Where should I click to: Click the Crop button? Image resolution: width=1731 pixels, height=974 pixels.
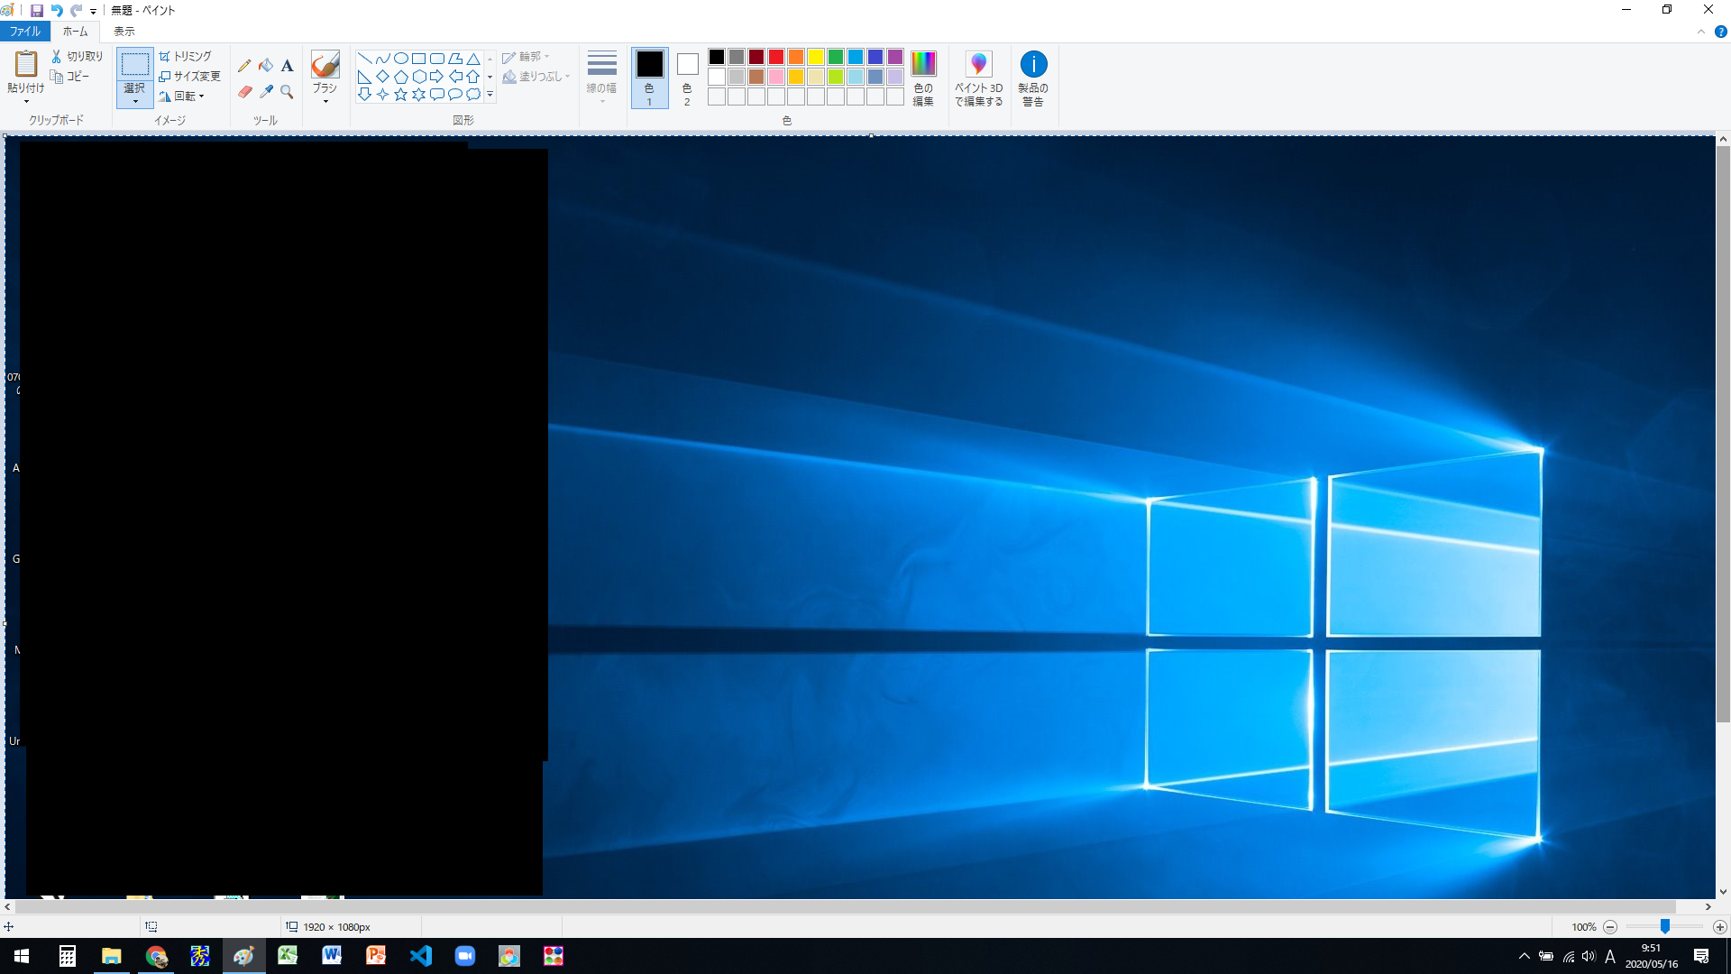coord(185,56)
